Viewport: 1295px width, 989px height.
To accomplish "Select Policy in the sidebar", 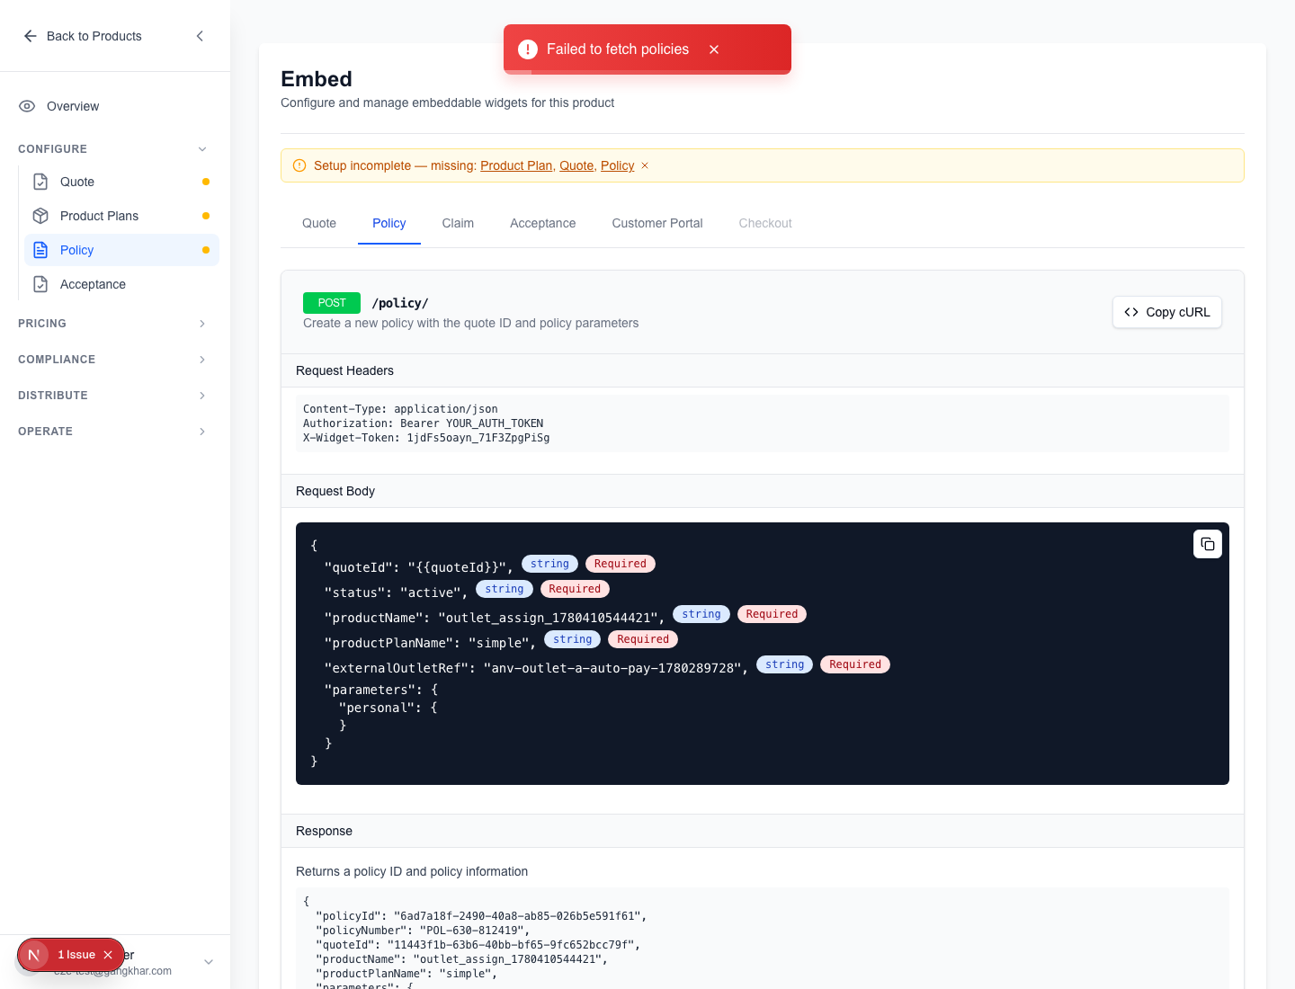I will click(122, 250).
